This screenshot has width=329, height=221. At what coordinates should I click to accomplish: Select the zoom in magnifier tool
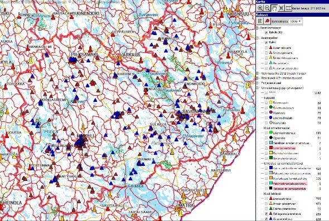click(260, 8)
